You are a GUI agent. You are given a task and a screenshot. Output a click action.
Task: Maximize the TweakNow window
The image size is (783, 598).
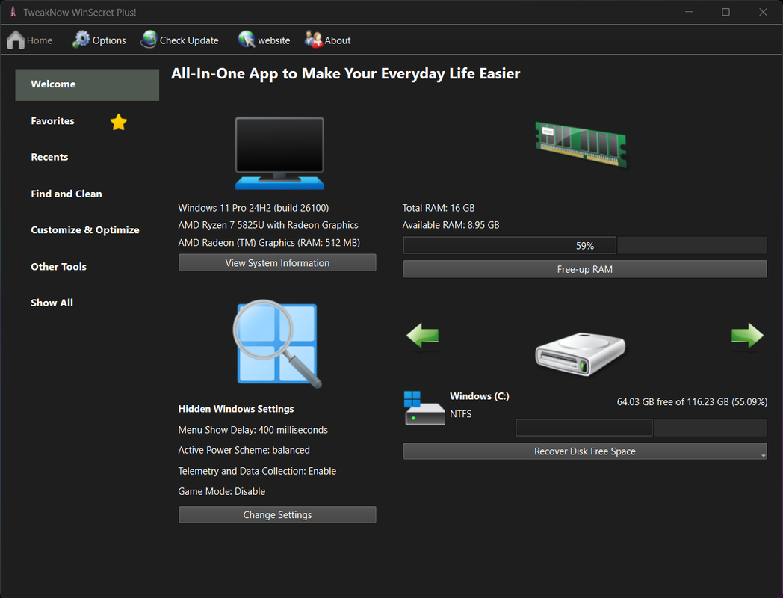726,12
